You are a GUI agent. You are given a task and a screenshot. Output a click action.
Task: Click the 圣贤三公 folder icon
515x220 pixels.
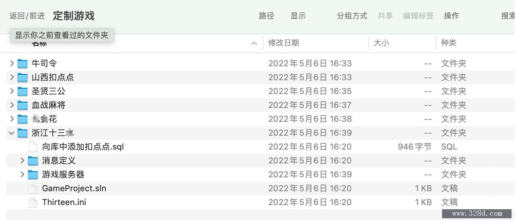[23, 91]
